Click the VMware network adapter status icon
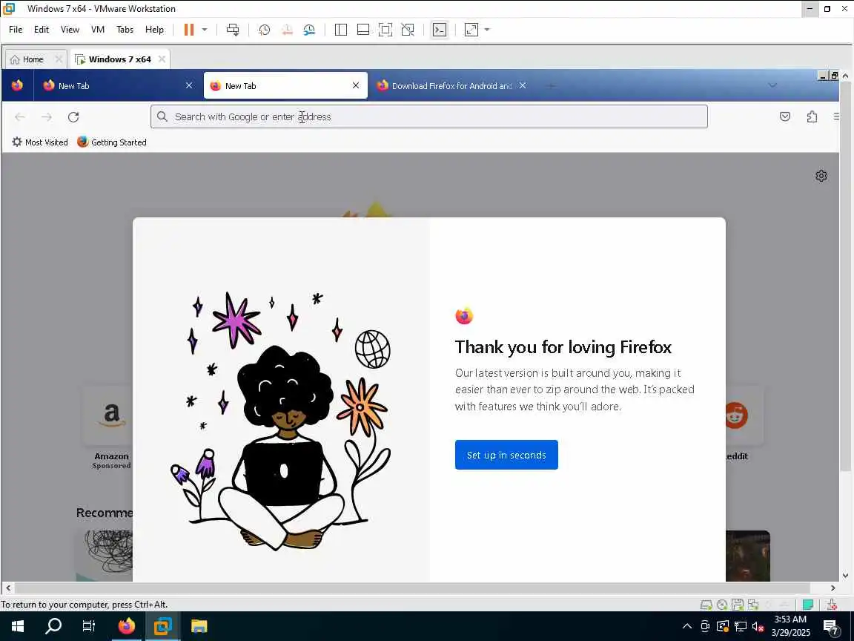This screenshot has height=641, width=854. pos(753,604)
